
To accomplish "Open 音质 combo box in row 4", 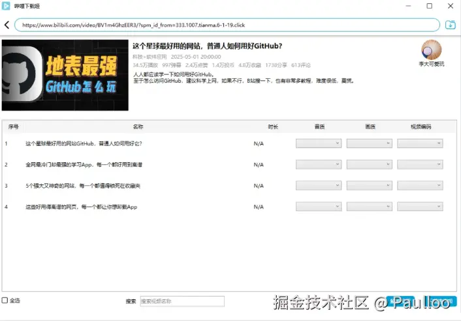I will [319, 207].
